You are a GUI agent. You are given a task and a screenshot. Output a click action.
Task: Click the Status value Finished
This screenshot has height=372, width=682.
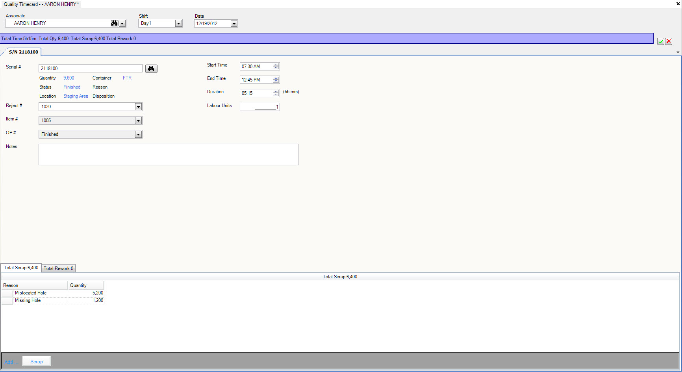[72, 87]
